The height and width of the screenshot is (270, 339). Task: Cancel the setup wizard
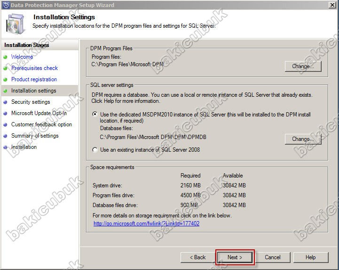tap(272, 257)
